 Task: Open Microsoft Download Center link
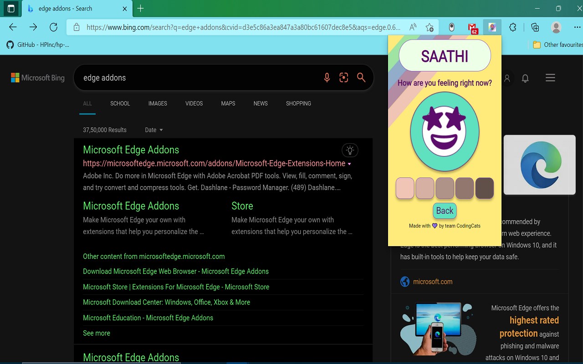click(x=167, y=302)
